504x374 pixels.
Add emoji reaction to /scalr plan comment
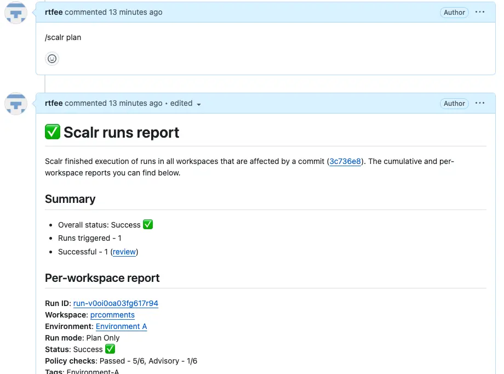coord(51,59)
